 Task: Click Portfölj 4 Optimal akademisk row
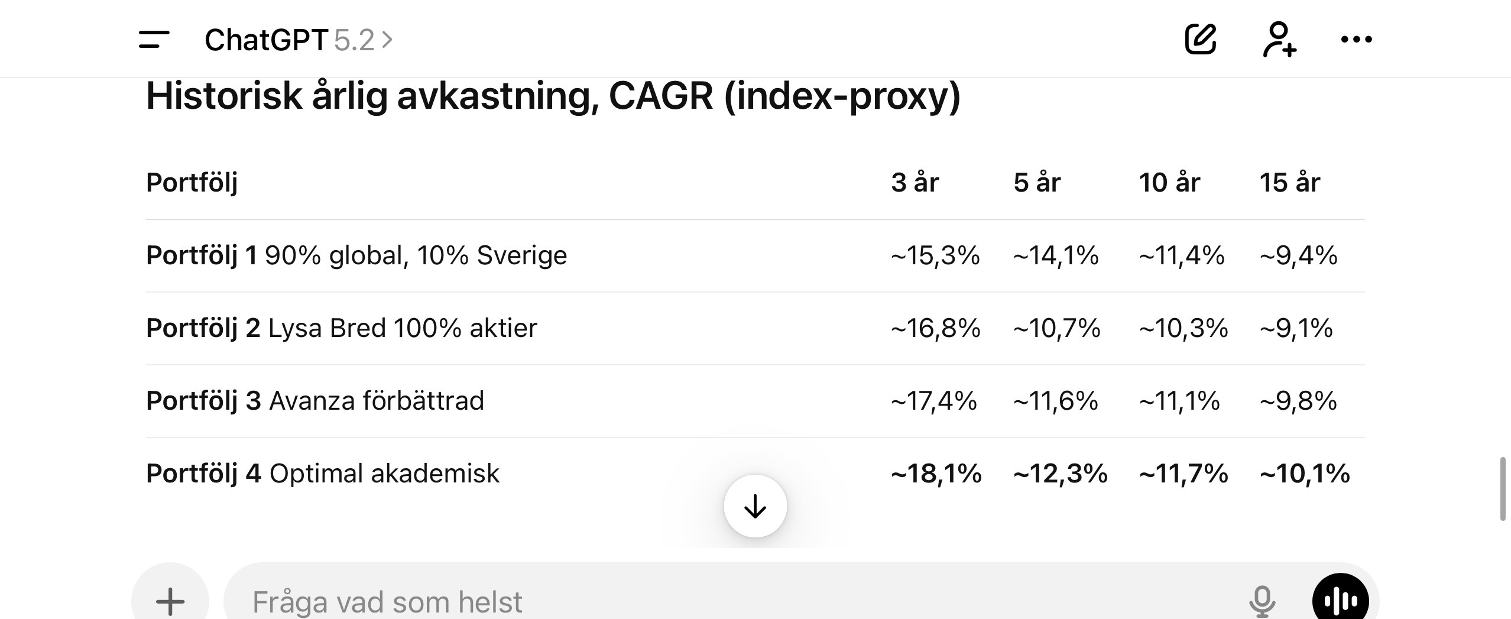click(x=322, y=474)
